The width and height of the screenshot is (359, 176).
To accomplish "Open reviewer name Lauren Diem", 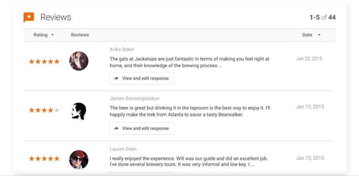I will pos(123,149).
